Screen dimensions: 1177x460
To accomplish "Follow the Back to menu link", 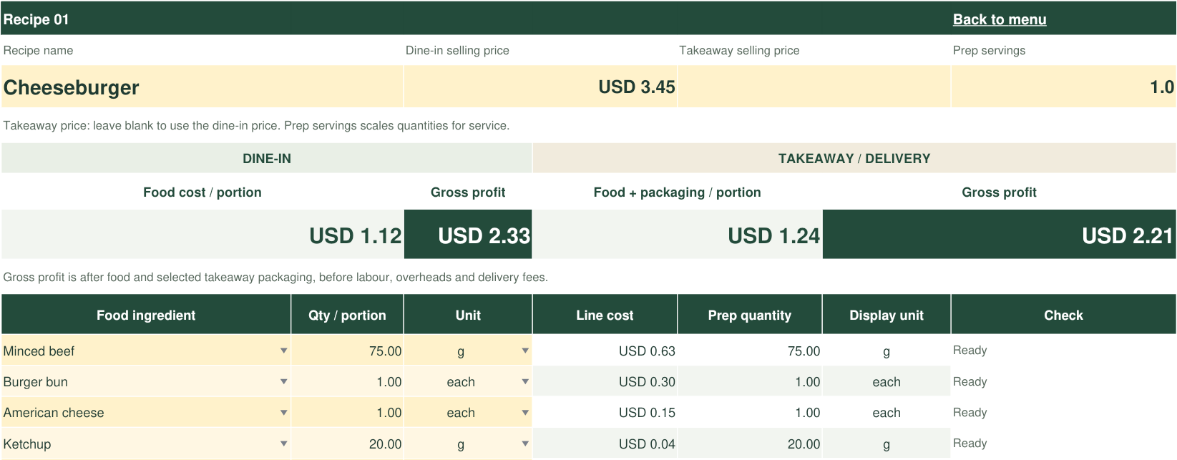I will click(999, 19).
